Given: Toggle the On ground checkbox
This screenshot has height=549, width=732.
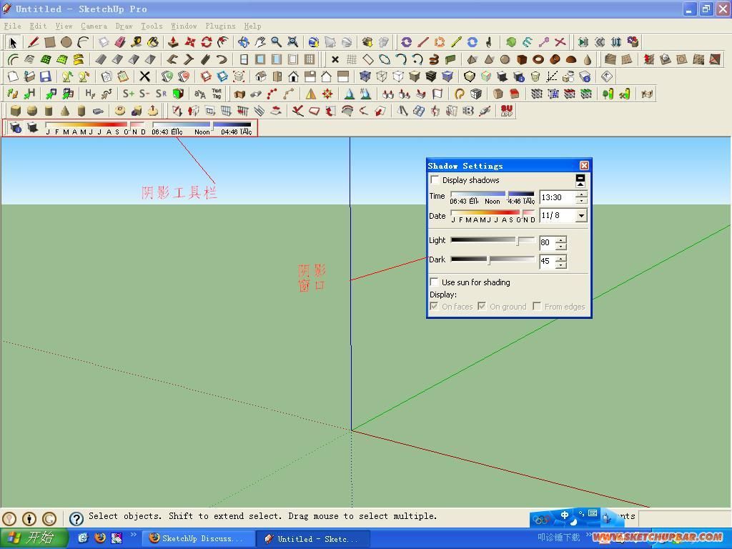Looking at the screenshot, I should [x=482, y=306].
